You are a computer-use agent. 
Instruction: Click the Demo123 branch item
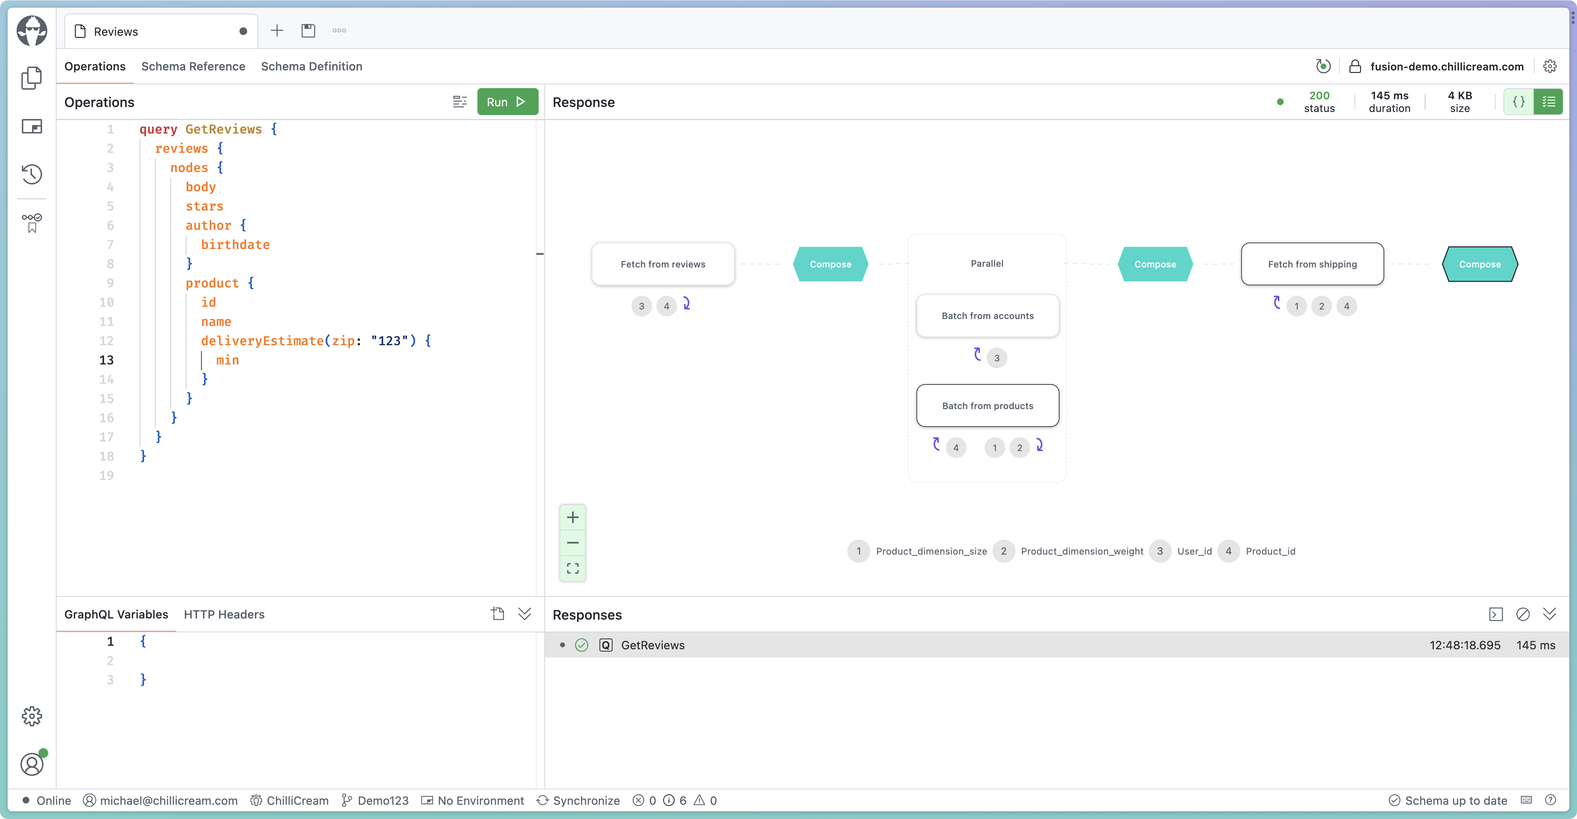point(375,801)
